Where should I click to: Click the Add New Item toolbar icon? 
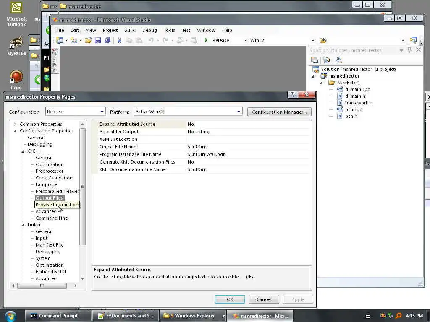74,40
